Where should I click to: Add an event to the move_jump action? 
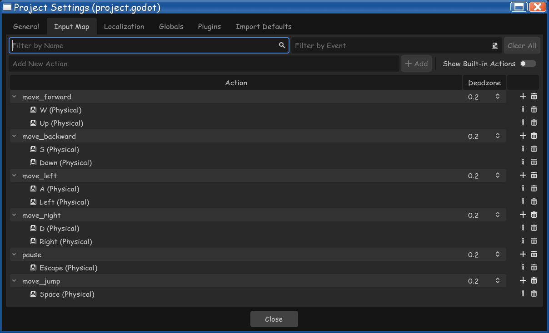(523, 280)
